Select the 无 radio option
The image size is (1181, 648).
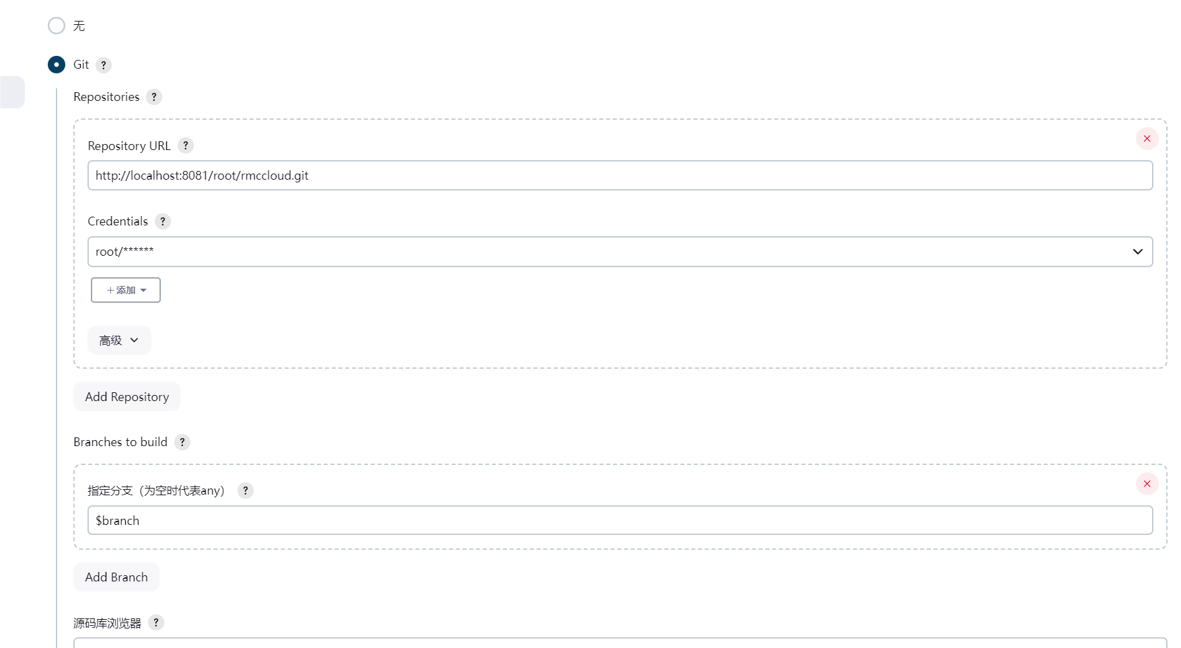tap(57, 26)
